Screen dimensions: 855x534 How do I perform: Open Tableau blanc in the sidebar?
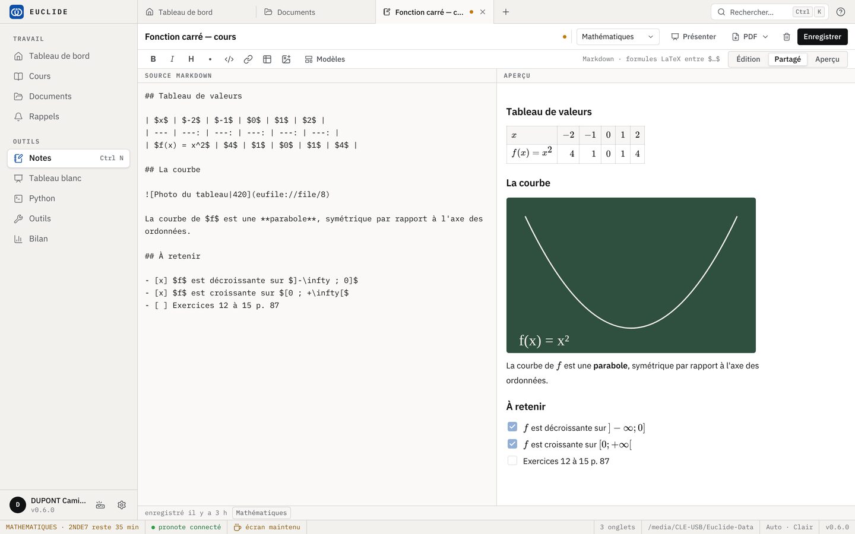click(69, 178)
